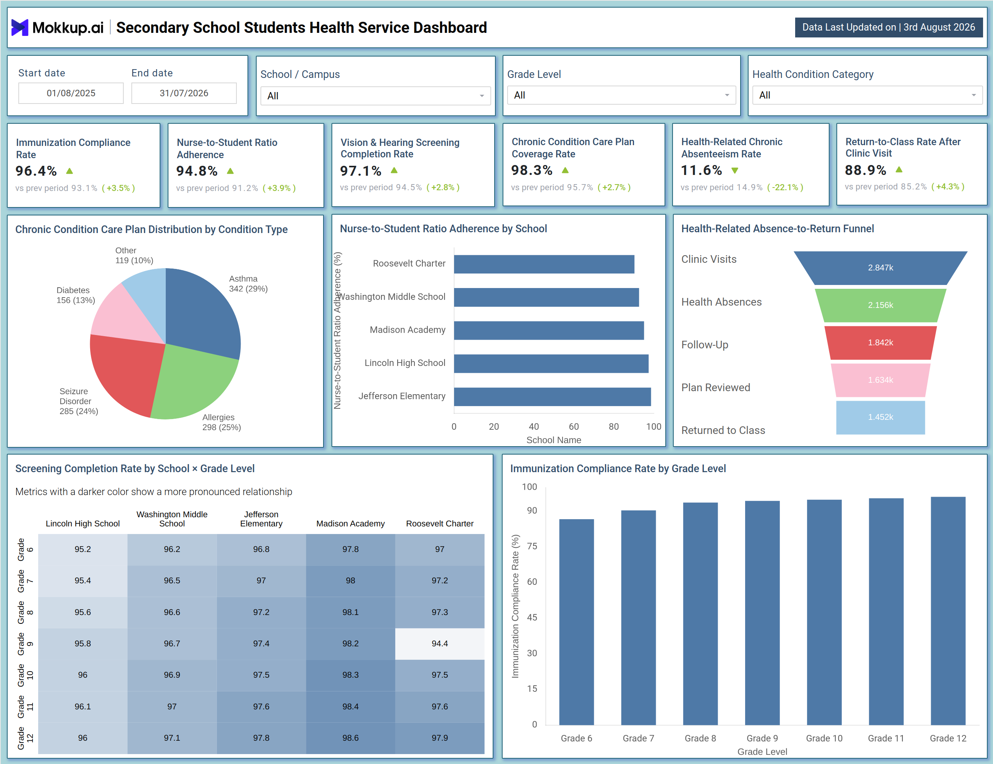993x764 pixels.
Task: Click the Washington Middle School heatmap column header
Action: pyautogui.click(x=172, y=519)
